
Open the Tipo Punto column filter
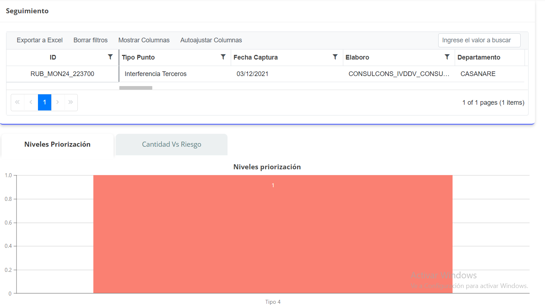223,57
